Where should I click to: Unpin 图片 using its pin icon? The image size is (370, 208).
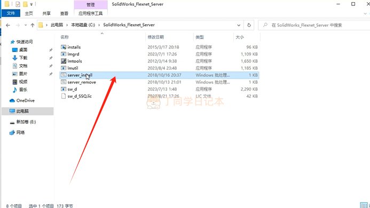pyautogui.click(x=51, y=74)
